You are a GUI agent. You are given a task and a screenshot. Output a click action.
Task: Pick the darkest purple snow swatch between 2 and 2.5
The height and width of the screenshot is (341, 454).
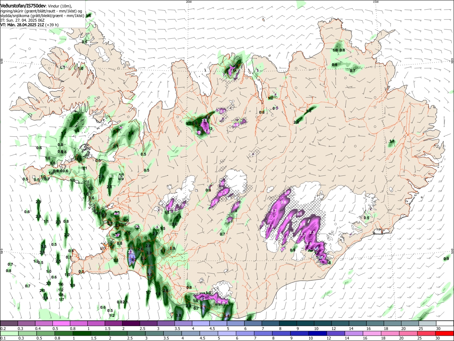click(x=131, y=324)
